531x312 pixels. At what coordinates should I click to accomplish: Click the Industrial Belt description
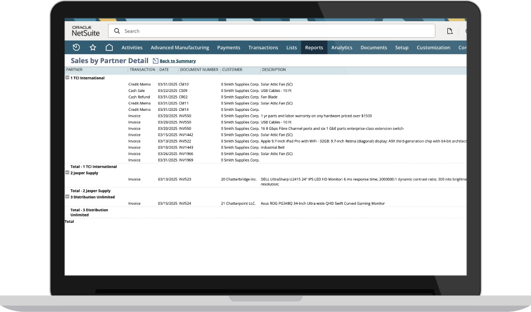click(x=273, y=147)
